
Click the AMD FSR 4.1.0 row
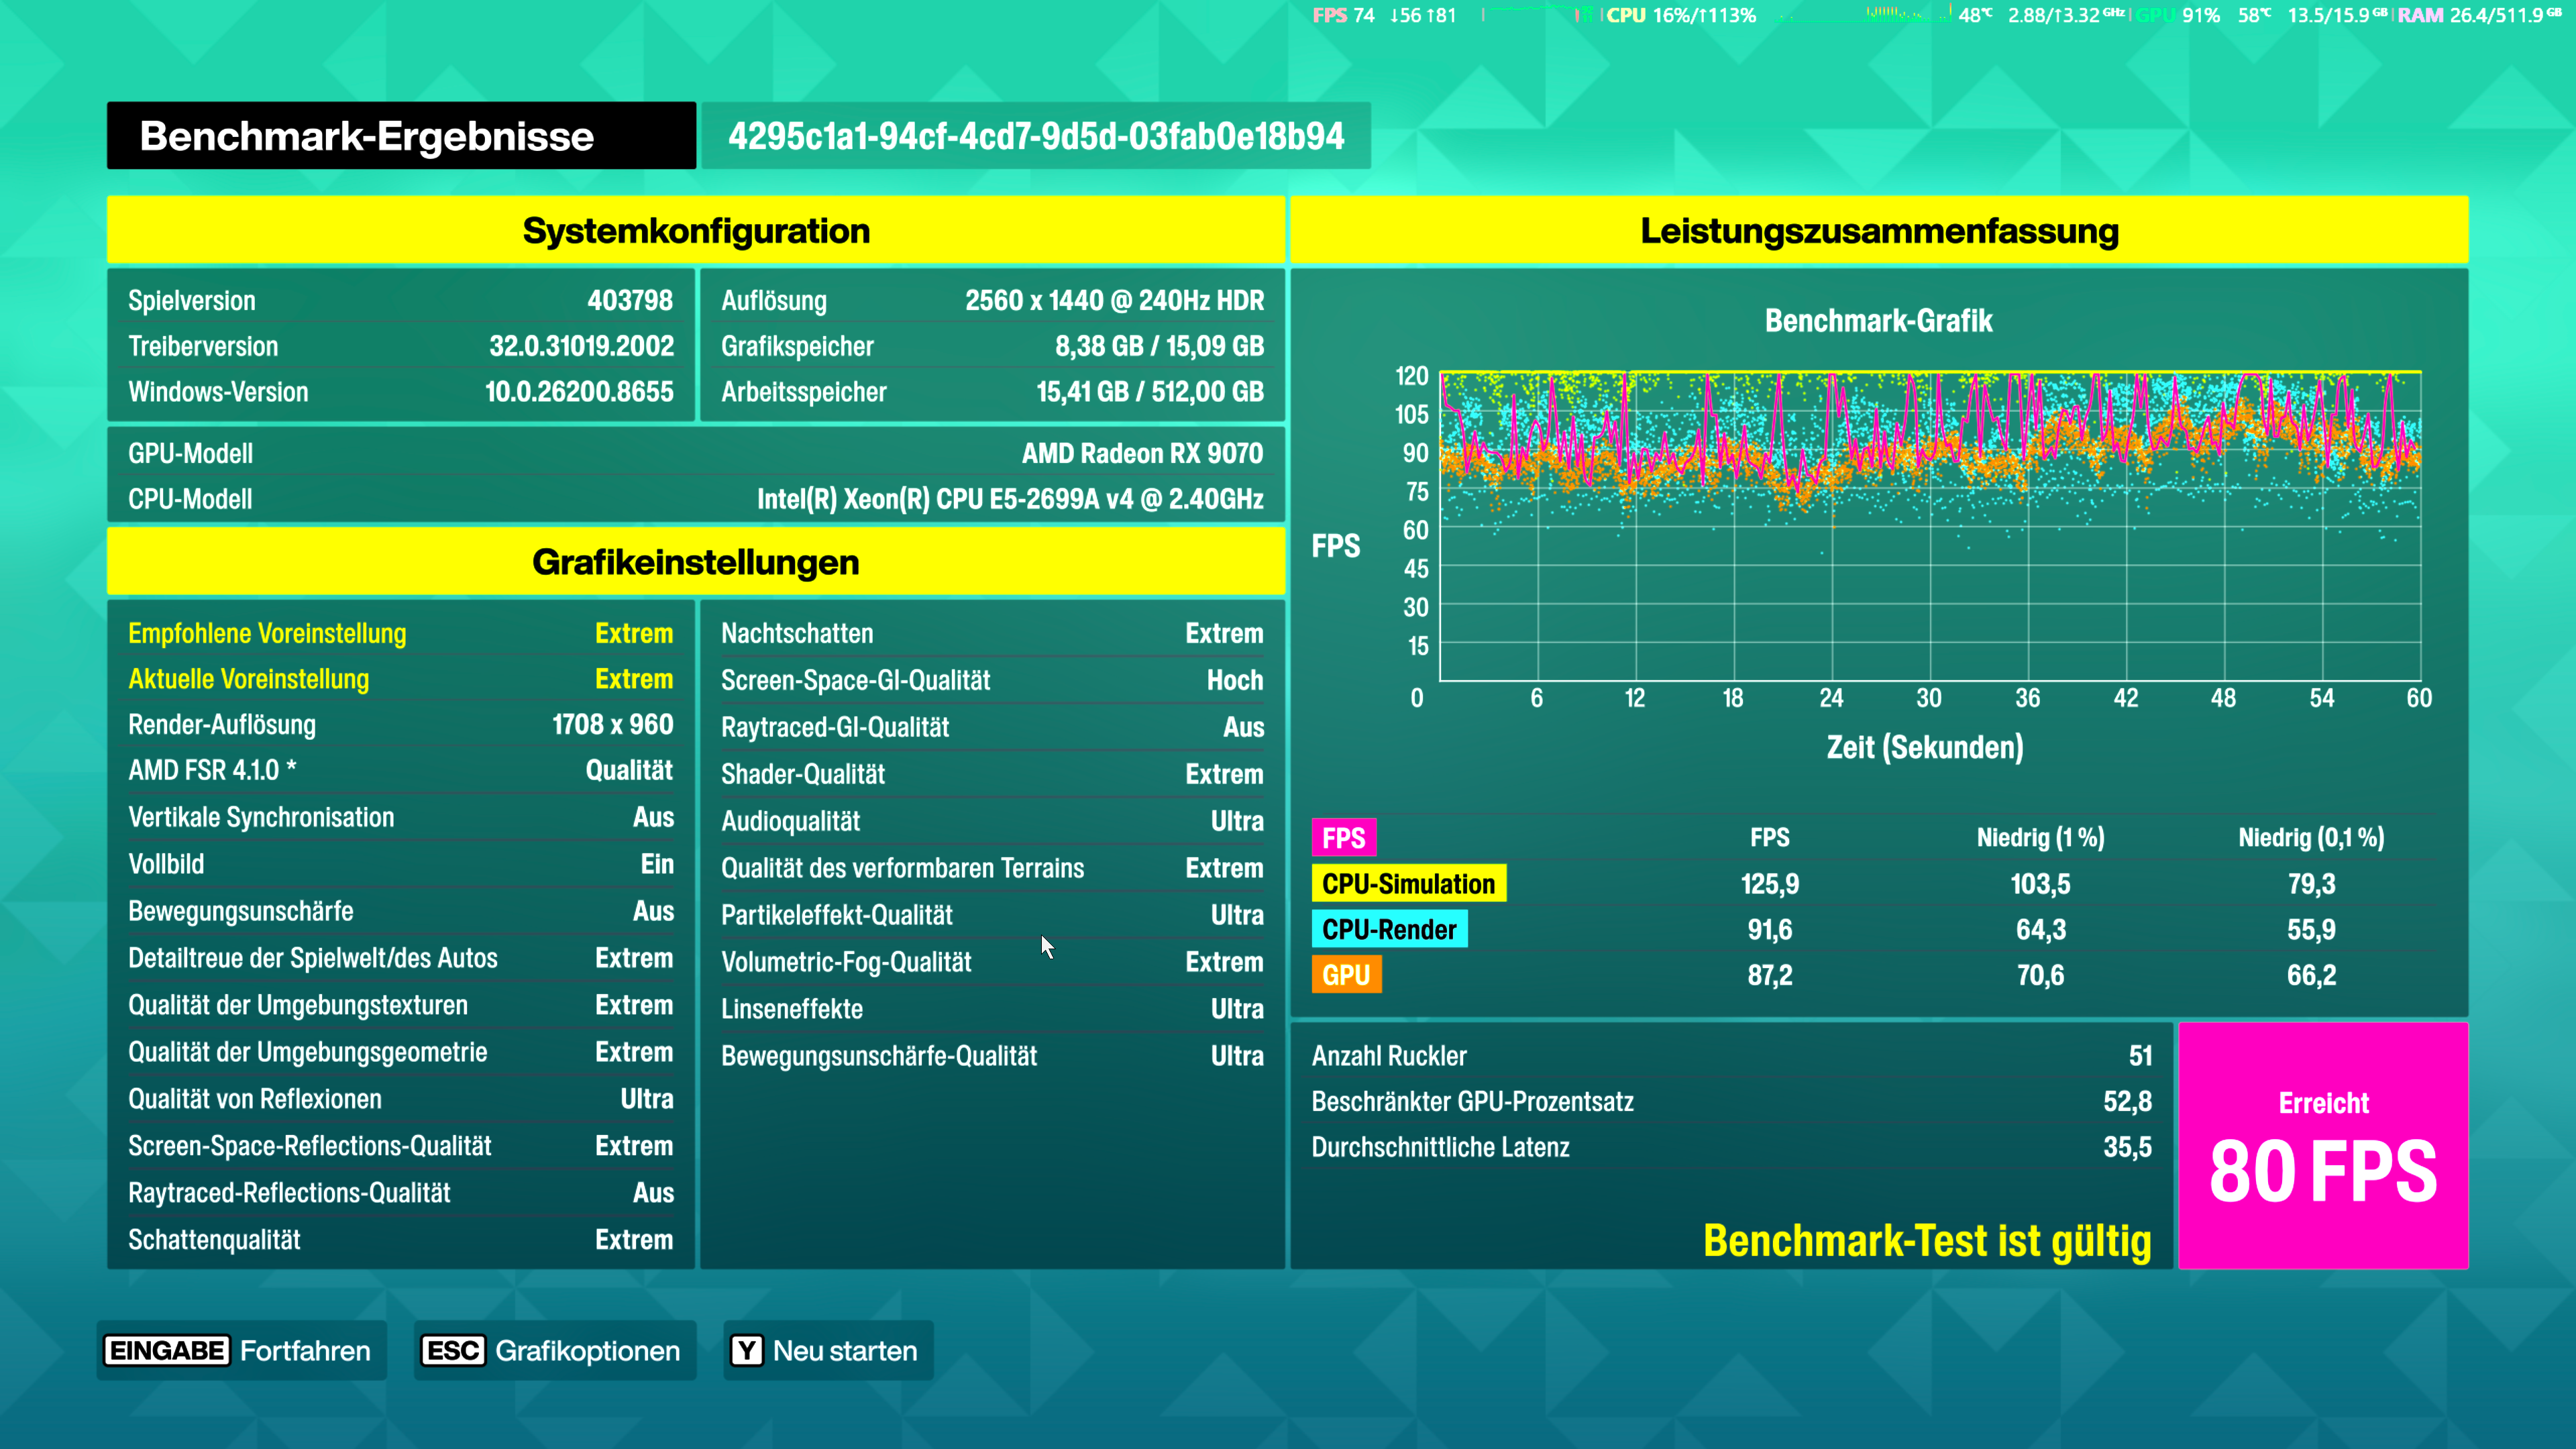pos(401,770)
